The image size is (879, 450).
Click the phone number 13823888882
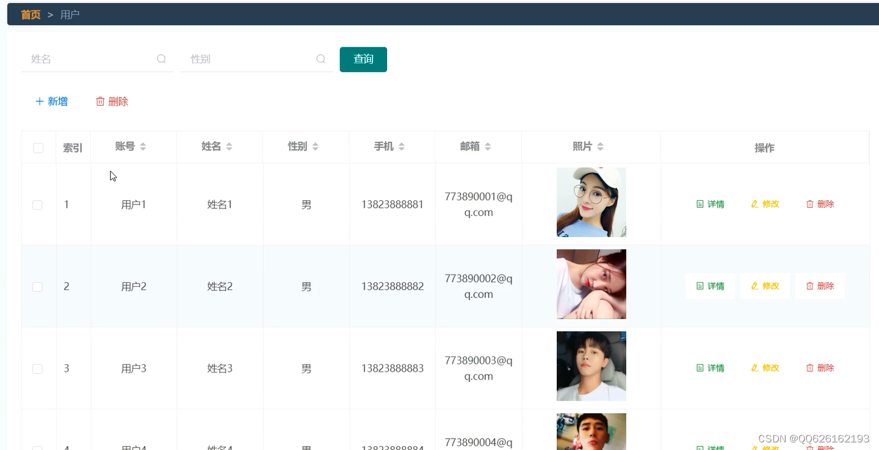[x=393, y=287]
